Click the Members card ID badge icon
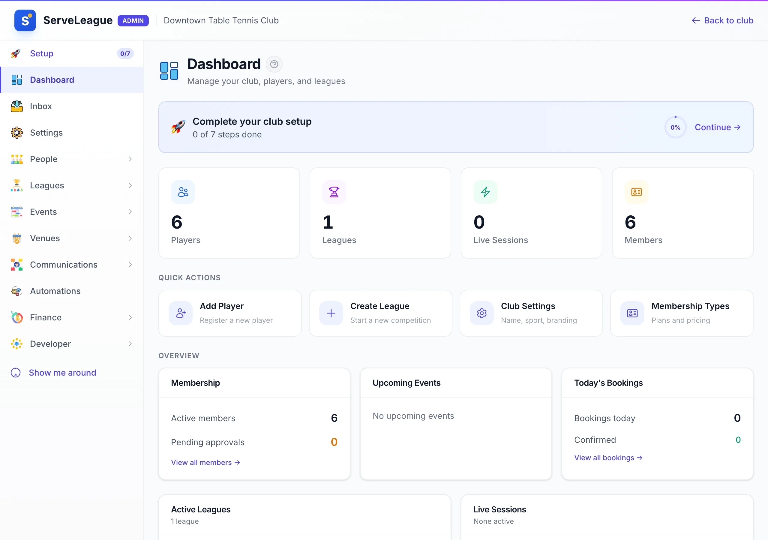 tap(637, 192)
